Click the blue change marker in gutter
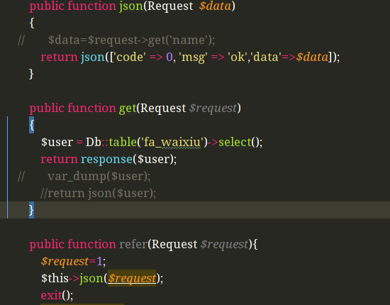 8,167
